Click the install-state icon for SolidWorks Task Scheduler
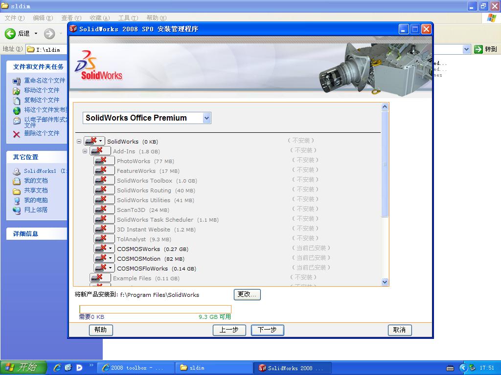501x375 pixels. pos(104,219)
